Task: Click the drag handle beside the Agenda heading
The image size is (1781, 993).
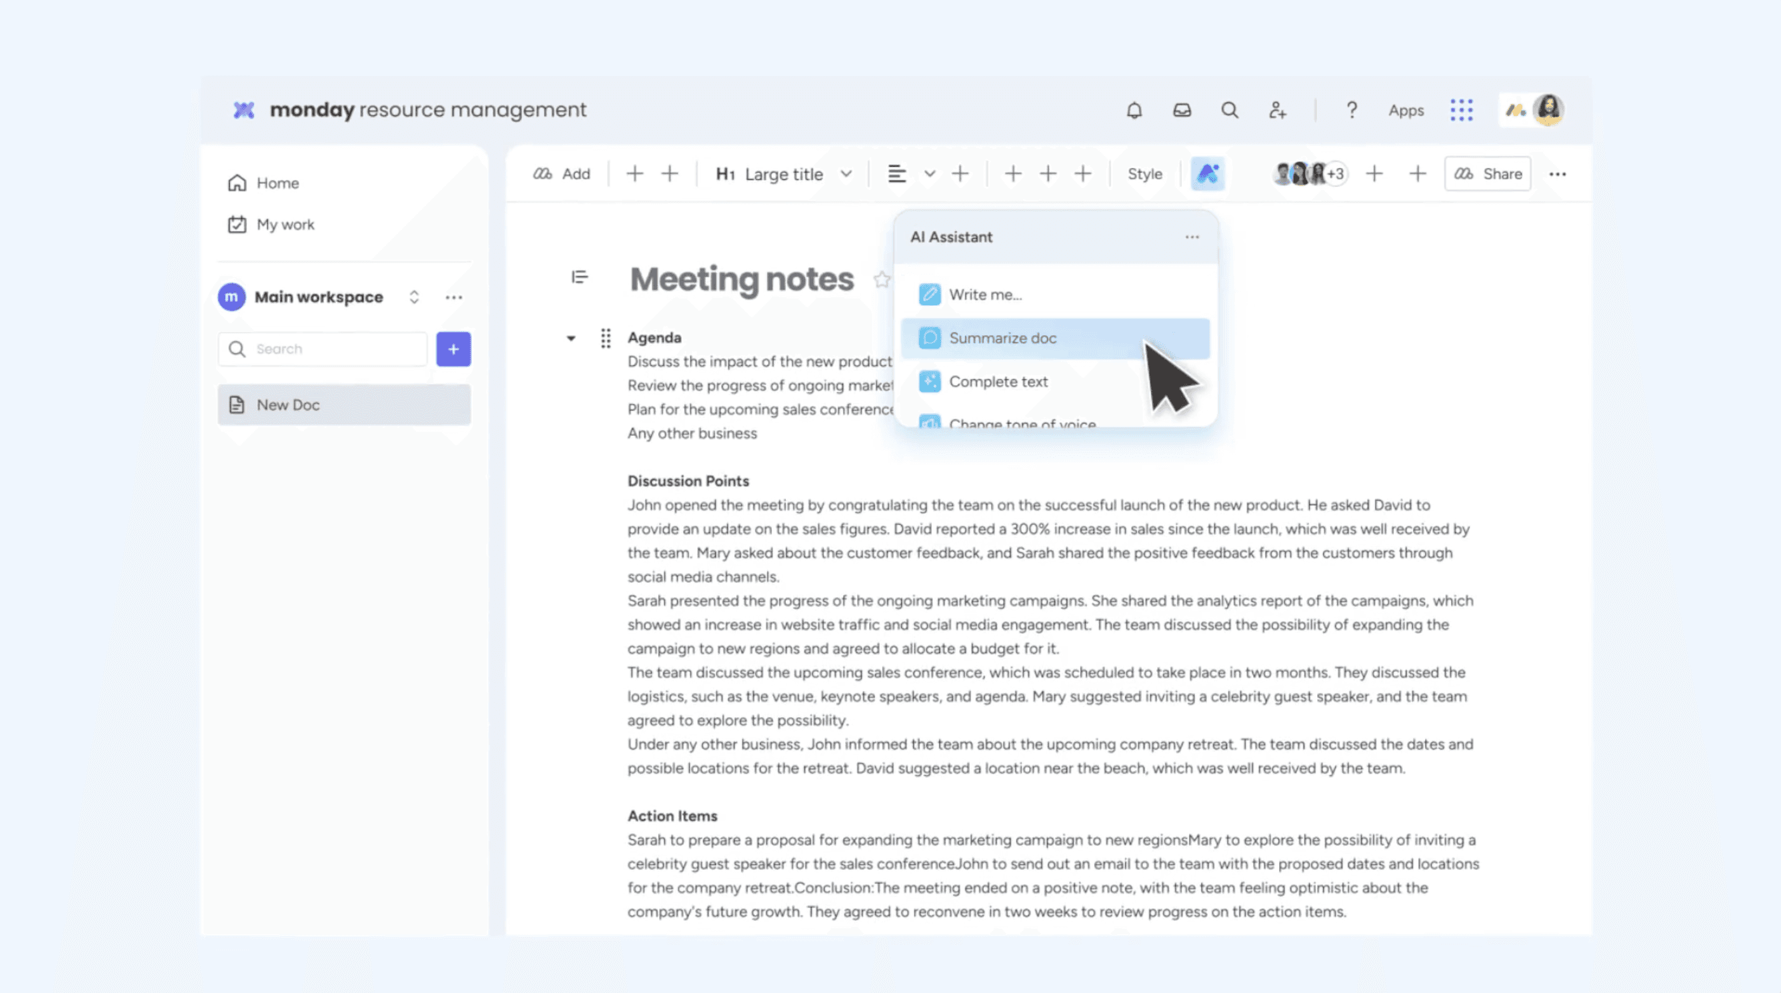Action: coord(607,338)
